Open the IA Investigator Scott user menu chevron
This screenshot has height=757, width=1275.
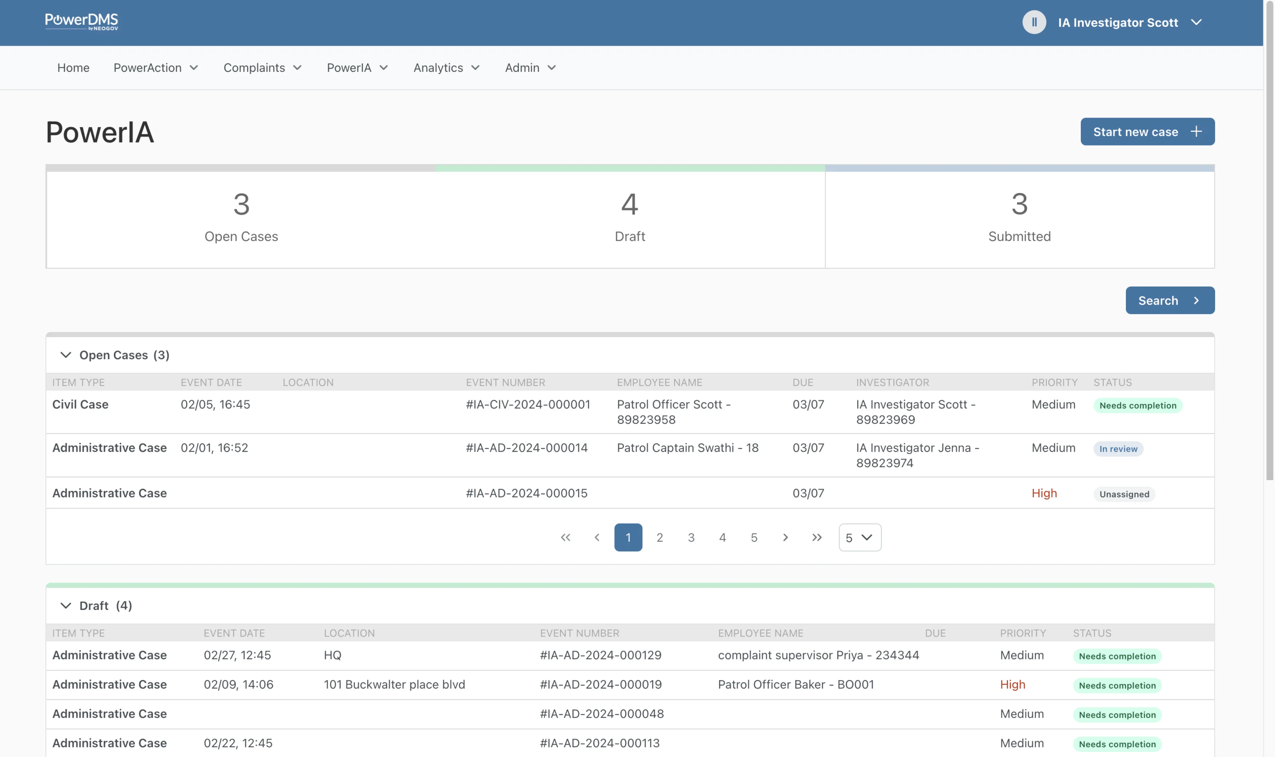1197,22
